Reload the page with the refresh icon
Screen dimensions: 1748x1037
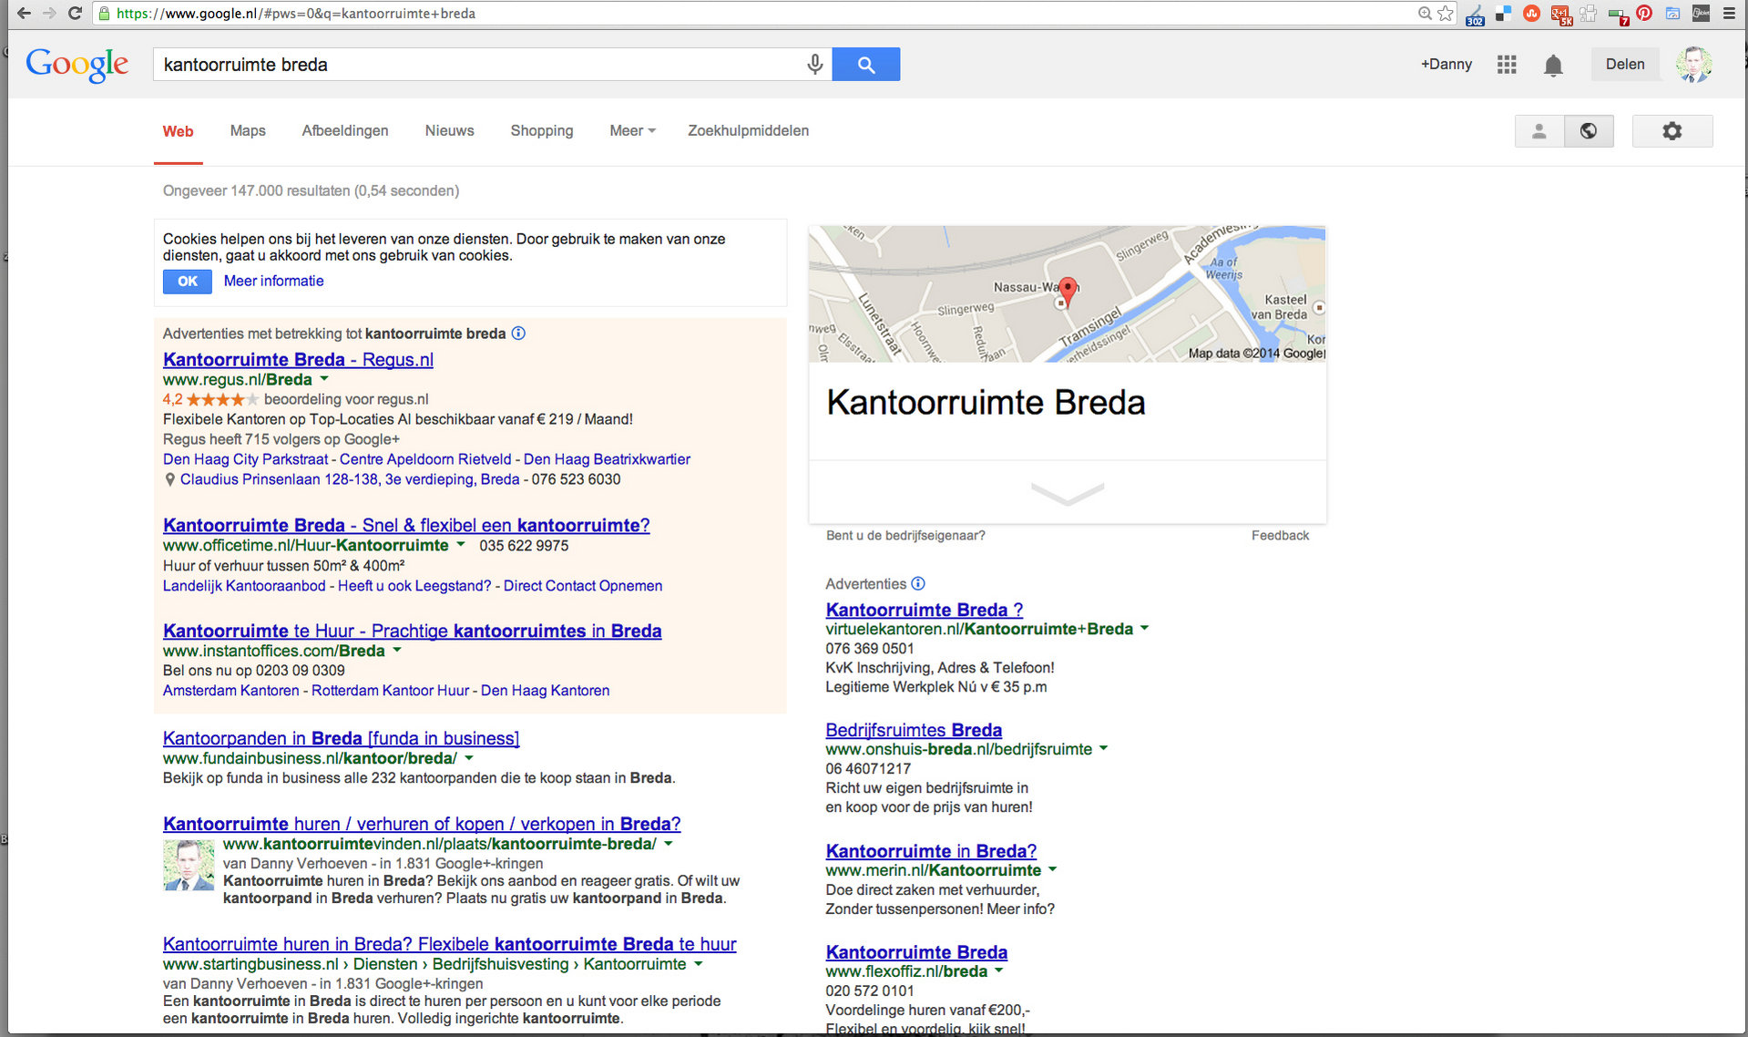click(76, 14)
